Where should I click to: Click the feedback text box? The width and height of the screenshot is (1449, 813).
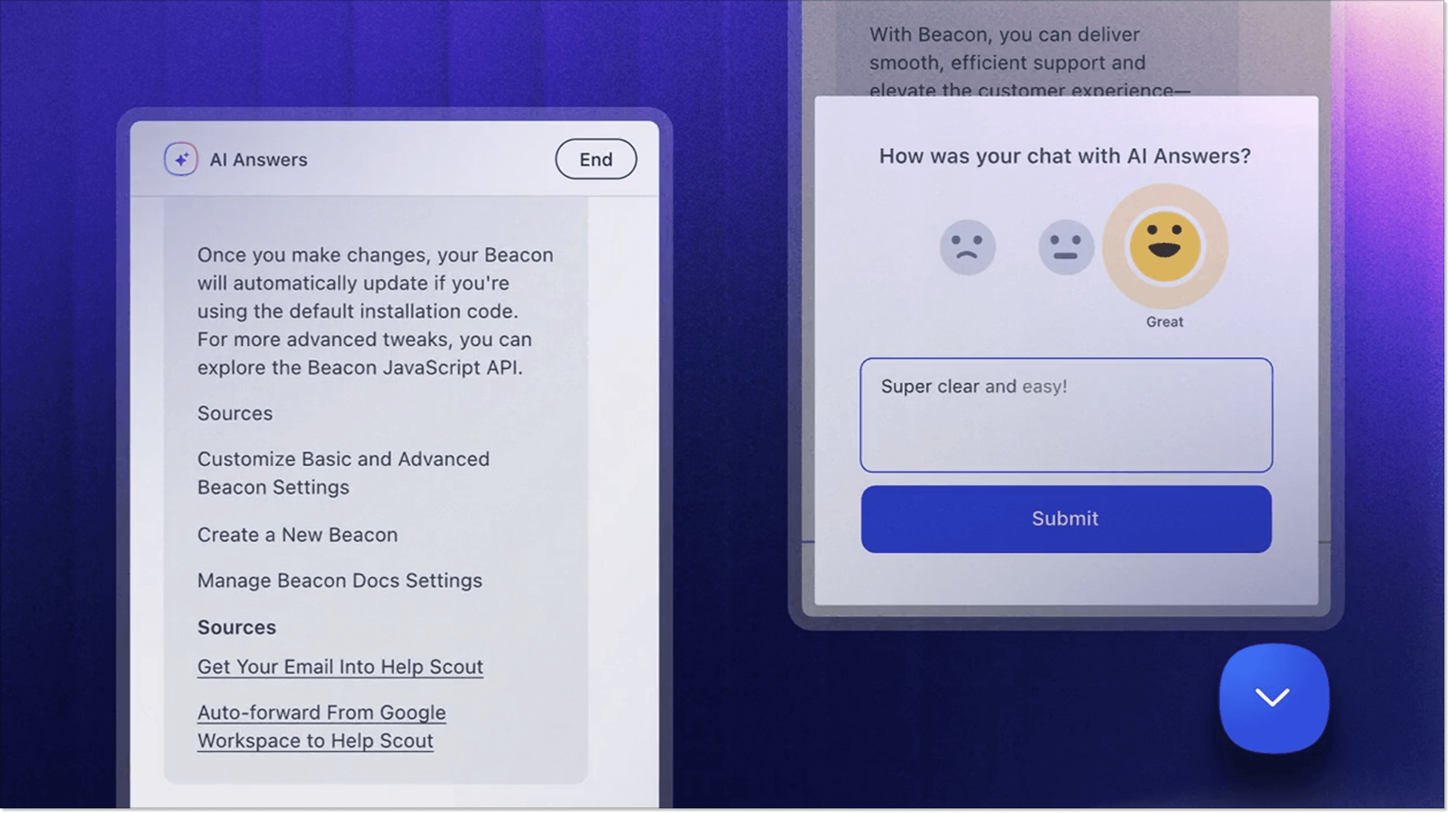(1066, 415)
